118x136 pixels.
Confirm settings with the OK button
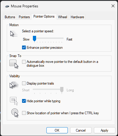coord(57,130)
